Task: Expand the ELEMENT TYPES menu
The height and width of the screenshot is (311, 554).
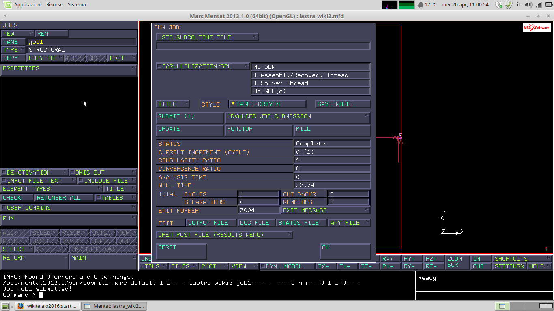Action: coord(52,189)
